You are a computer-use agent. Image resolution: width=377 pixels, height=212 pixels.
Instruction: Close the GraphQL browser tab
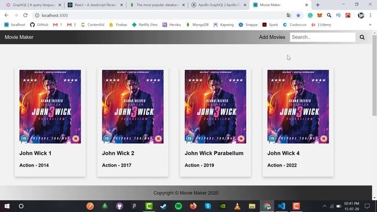point(59,5)
